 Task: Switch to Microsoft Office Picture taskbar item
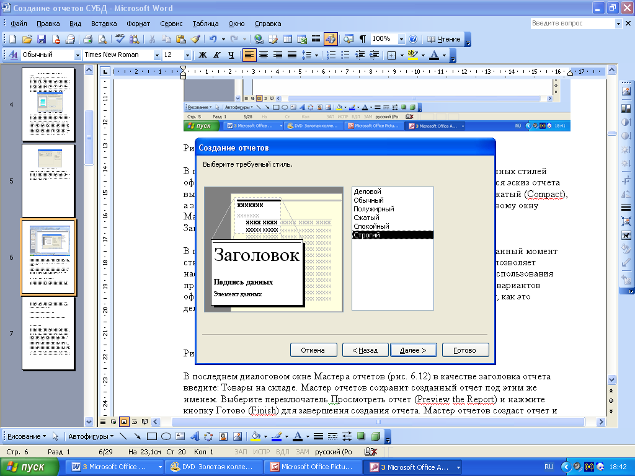[313, 467]
